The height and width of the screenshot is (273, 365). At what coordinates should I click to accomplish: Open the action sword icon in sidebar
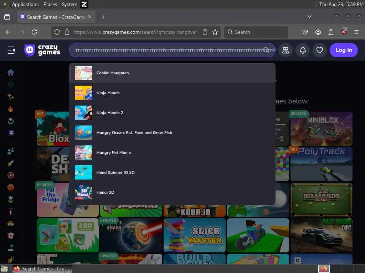click(10, 163)
